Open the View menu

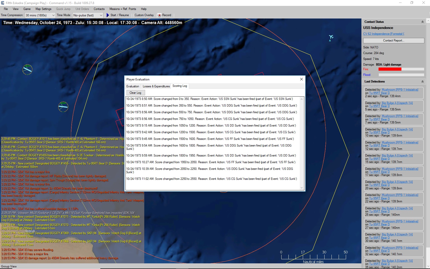point(16,9)
